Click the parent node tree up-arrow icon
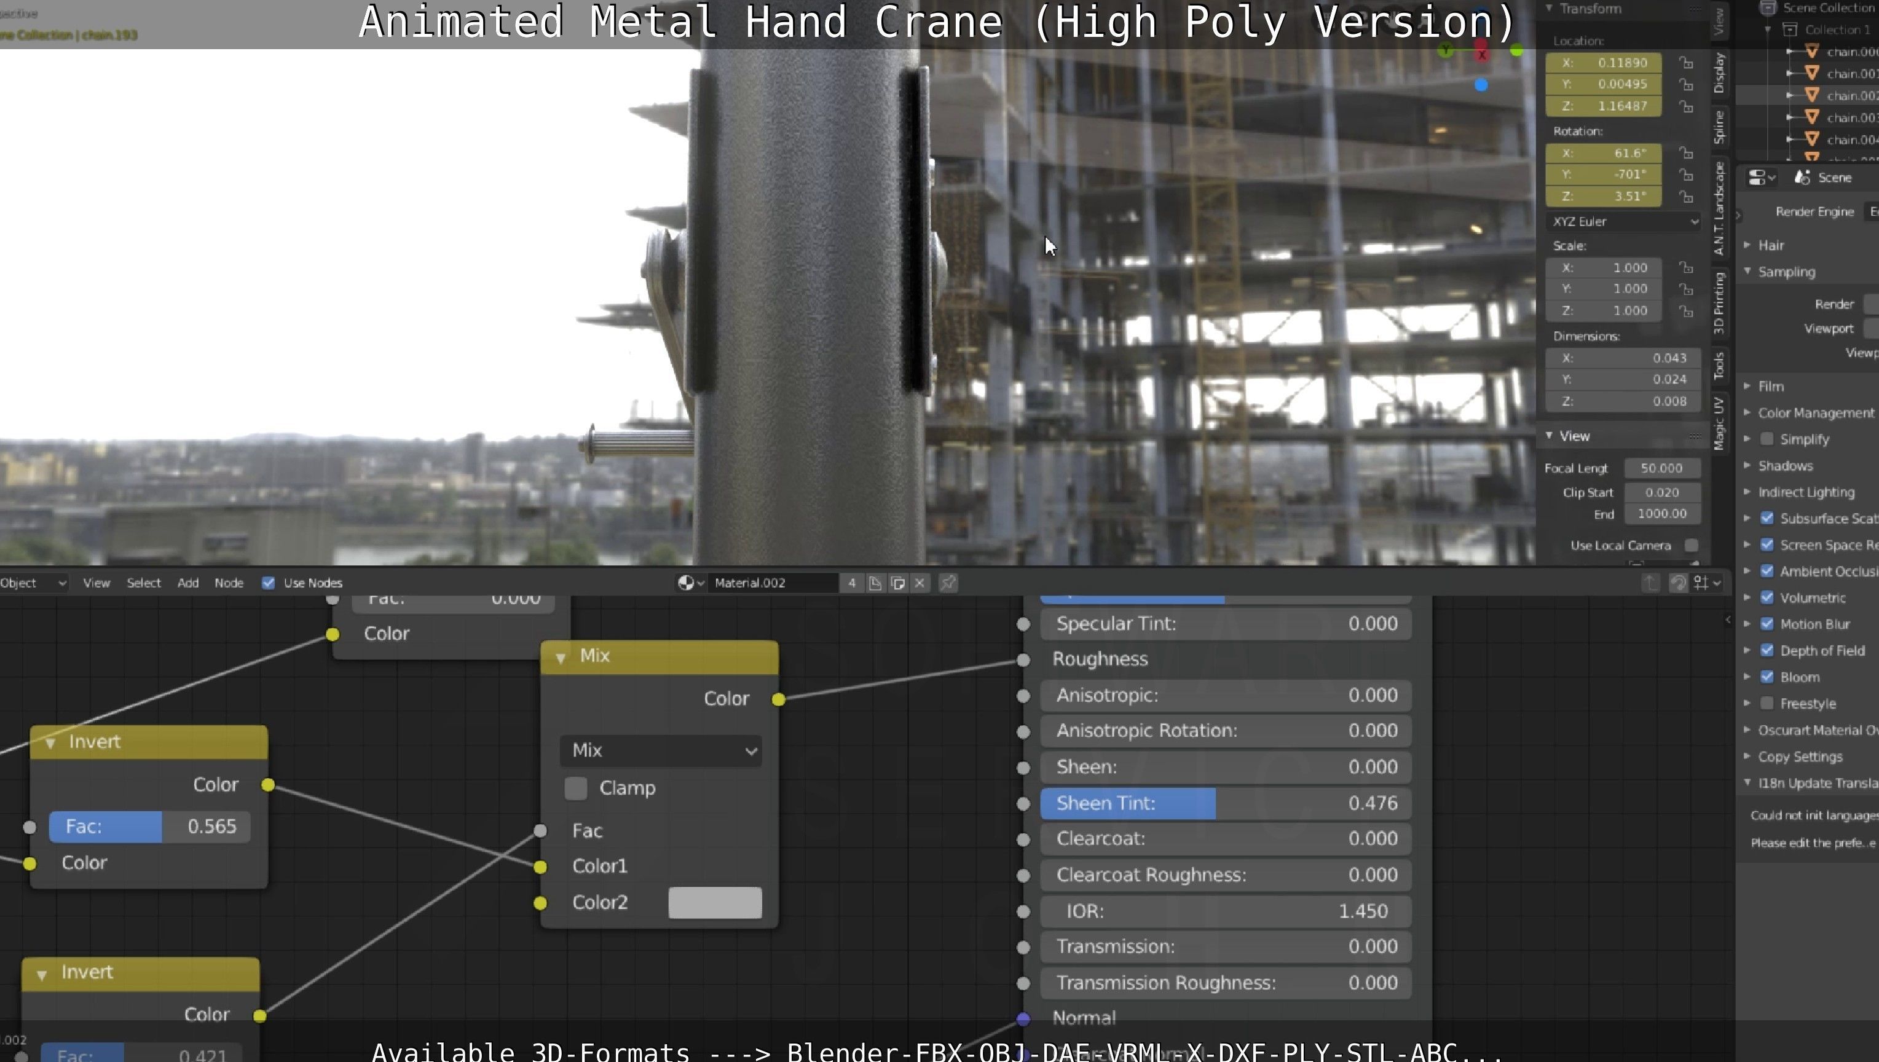 [x=1651, y=583]
